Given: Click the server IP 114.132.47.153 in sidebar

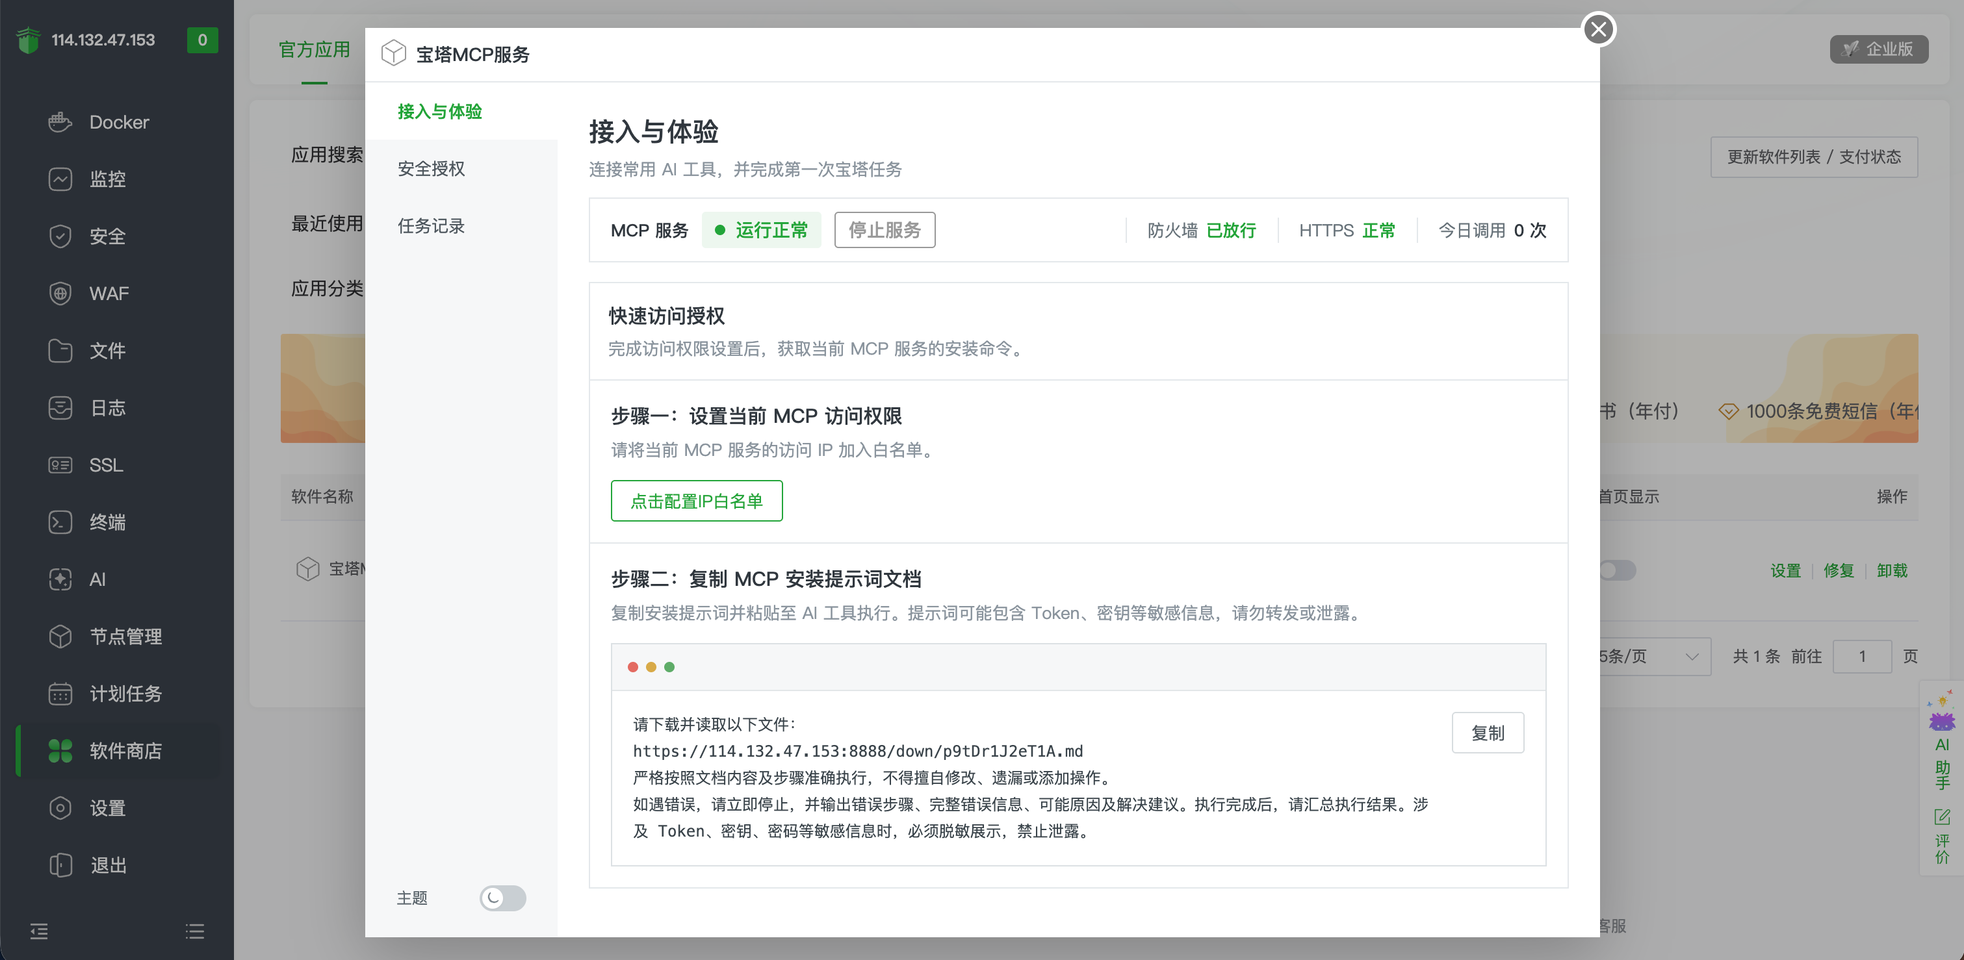Looking at the screenshot, I should pos(103,40).
